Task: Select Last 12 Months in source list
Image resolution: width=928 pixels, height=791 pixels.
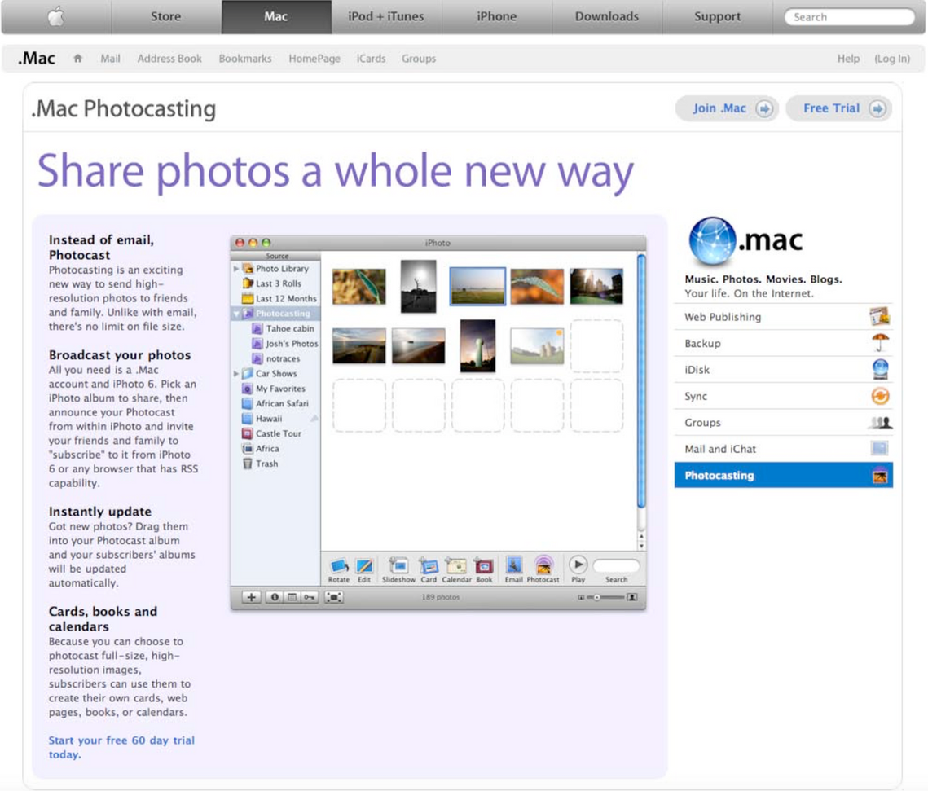Action: pos(279,299)
